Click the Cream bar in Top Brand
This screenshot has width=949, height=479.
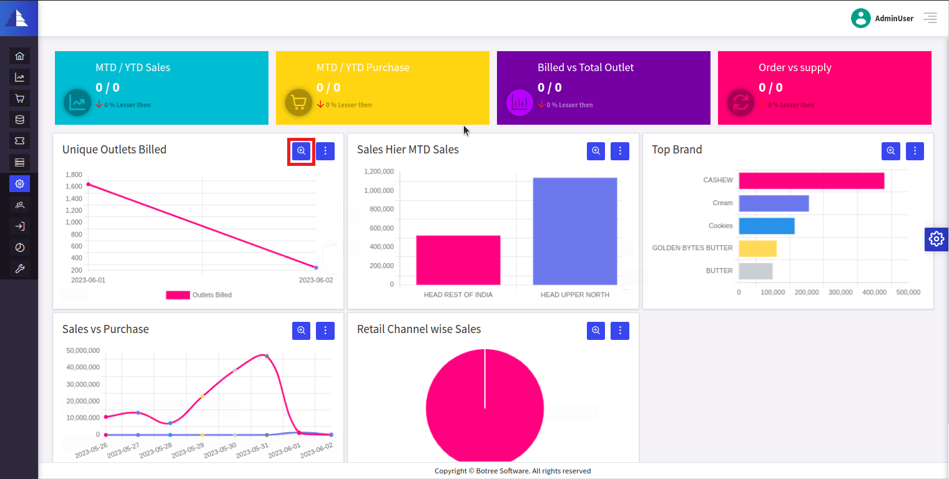774,203
